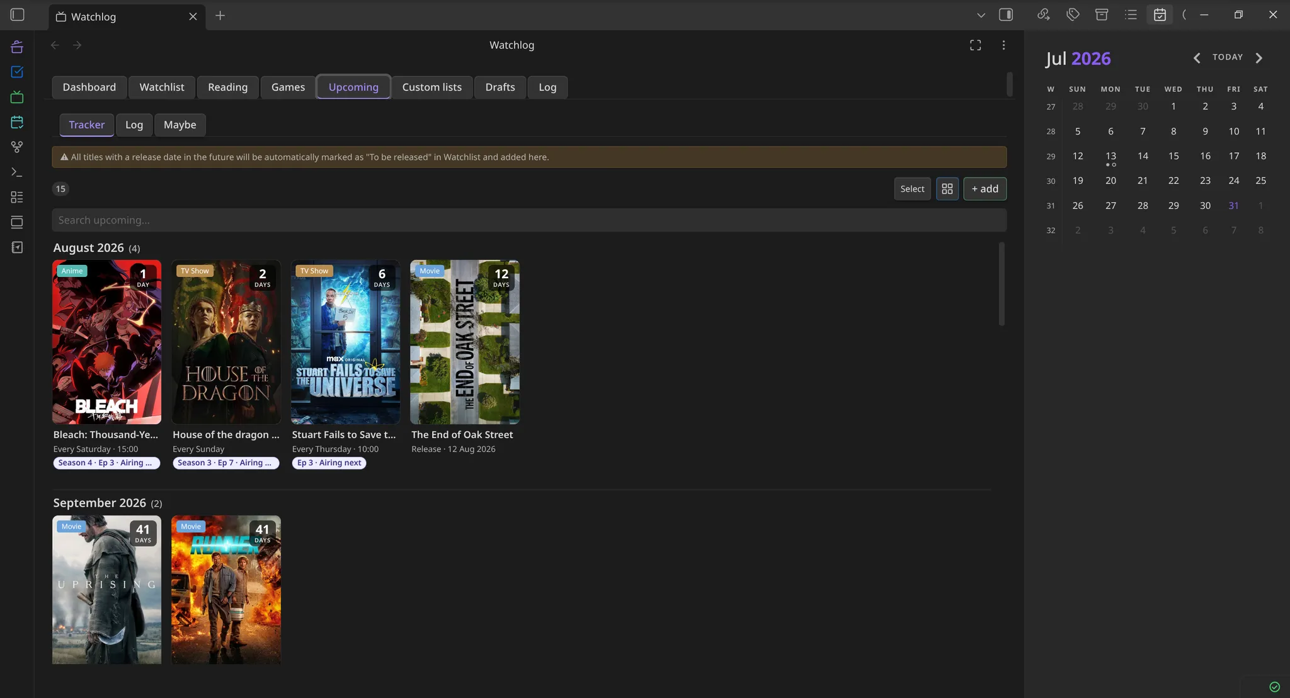This screenshot has height=698, width=1290.
Task: Switch to the Watchlist tab
Action: 162,87
